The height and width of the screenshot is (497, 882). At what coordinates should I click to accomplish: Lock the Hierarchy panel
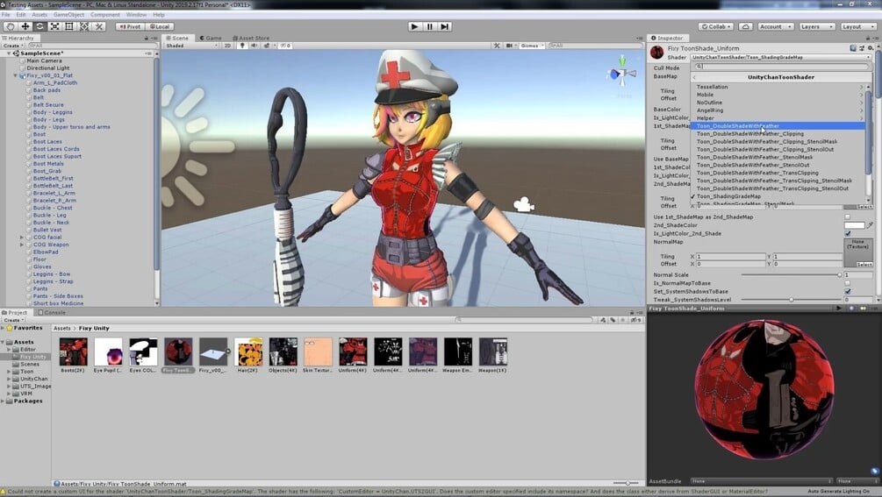tap(147, 39)
